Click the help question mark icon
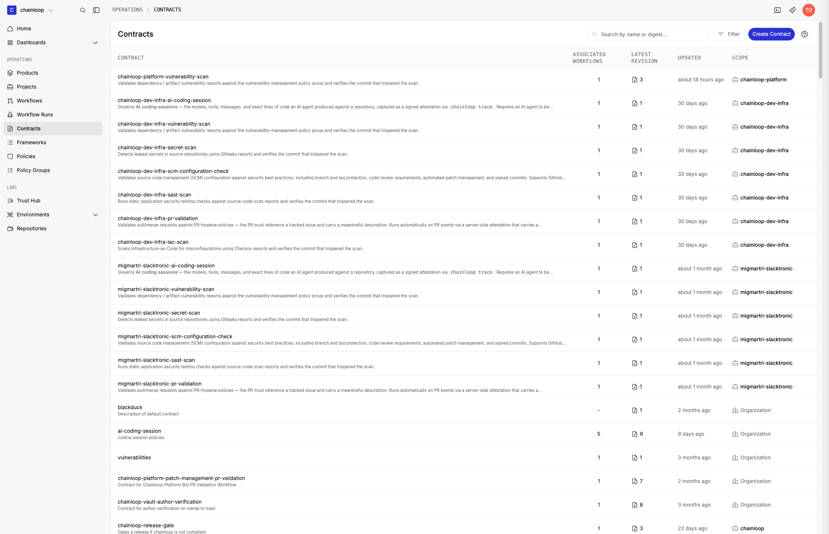Viewport: 829px width, 534px height. pos(805,34)
